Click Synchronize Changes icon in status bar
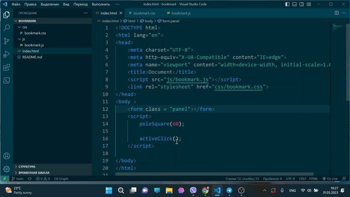Image resolution: width=350 pixels, height=197 pixels. coord(30,179)
